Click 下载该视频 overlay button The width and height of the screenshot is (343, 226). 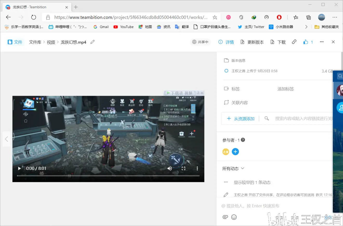[x=180, y=93]
